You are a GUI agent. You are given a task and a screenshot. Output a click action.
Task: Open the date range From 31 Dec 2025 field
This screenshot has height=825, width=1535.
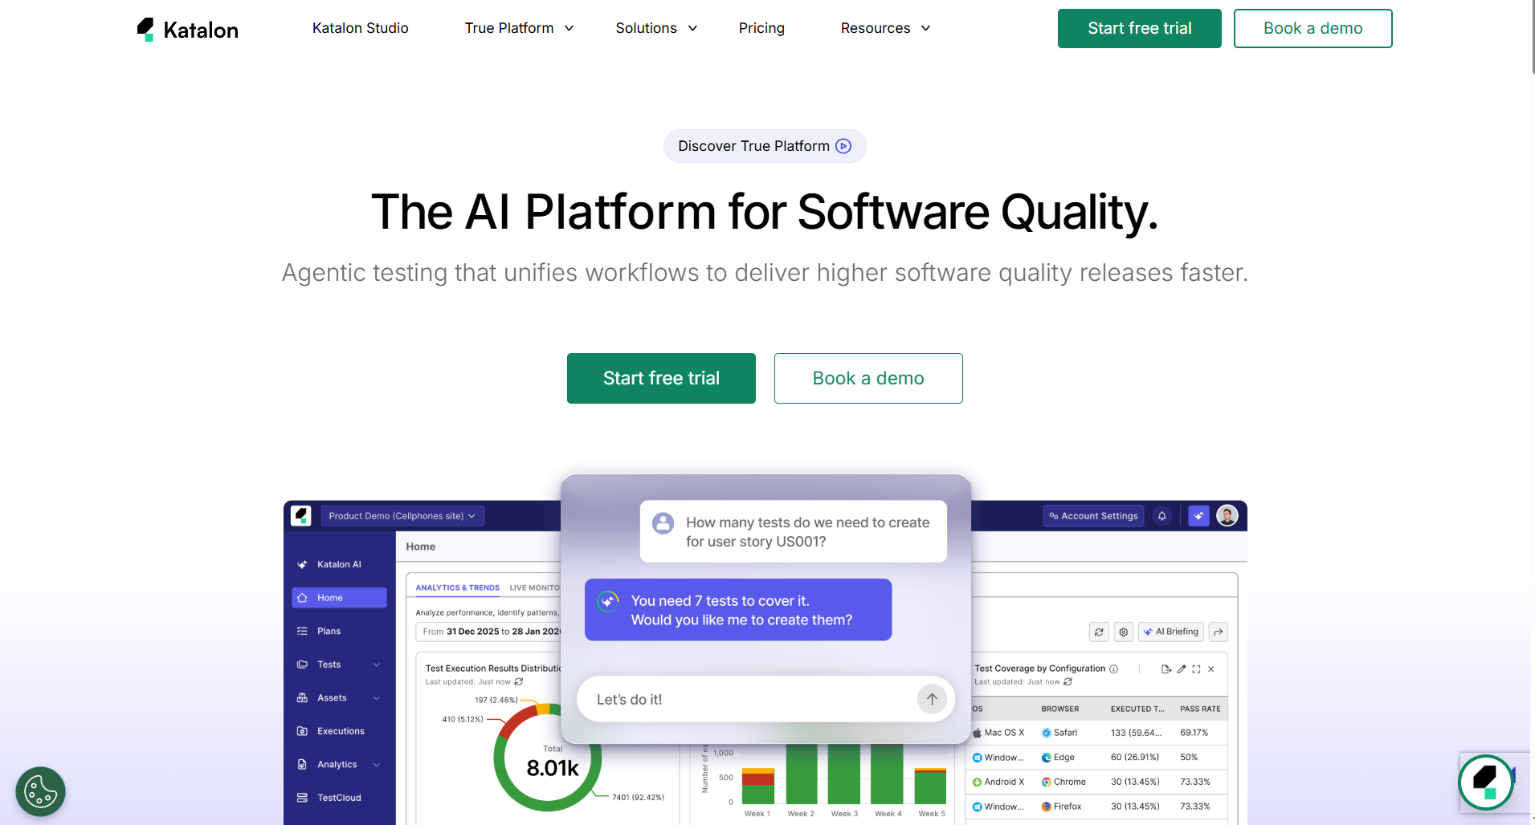click(488, 632)
